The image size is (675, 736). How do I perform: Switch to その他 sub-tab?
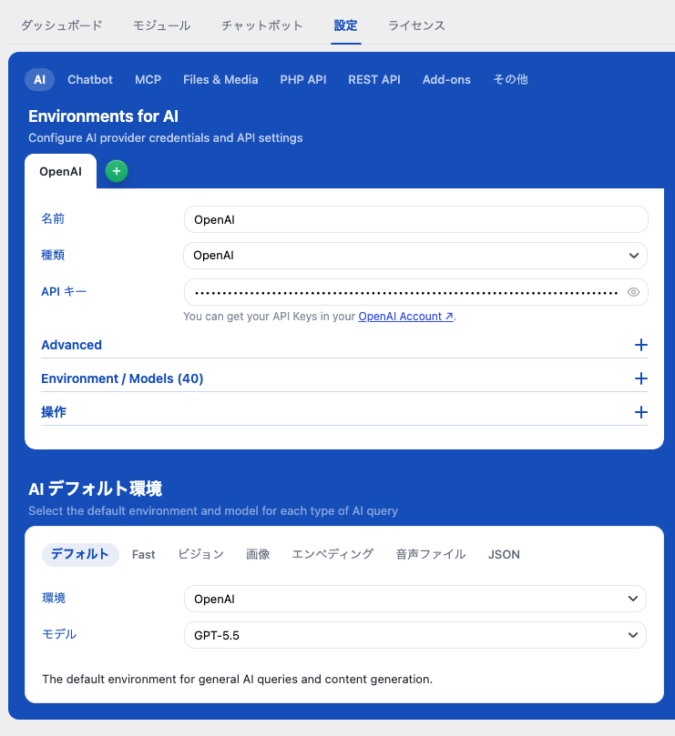510,80
